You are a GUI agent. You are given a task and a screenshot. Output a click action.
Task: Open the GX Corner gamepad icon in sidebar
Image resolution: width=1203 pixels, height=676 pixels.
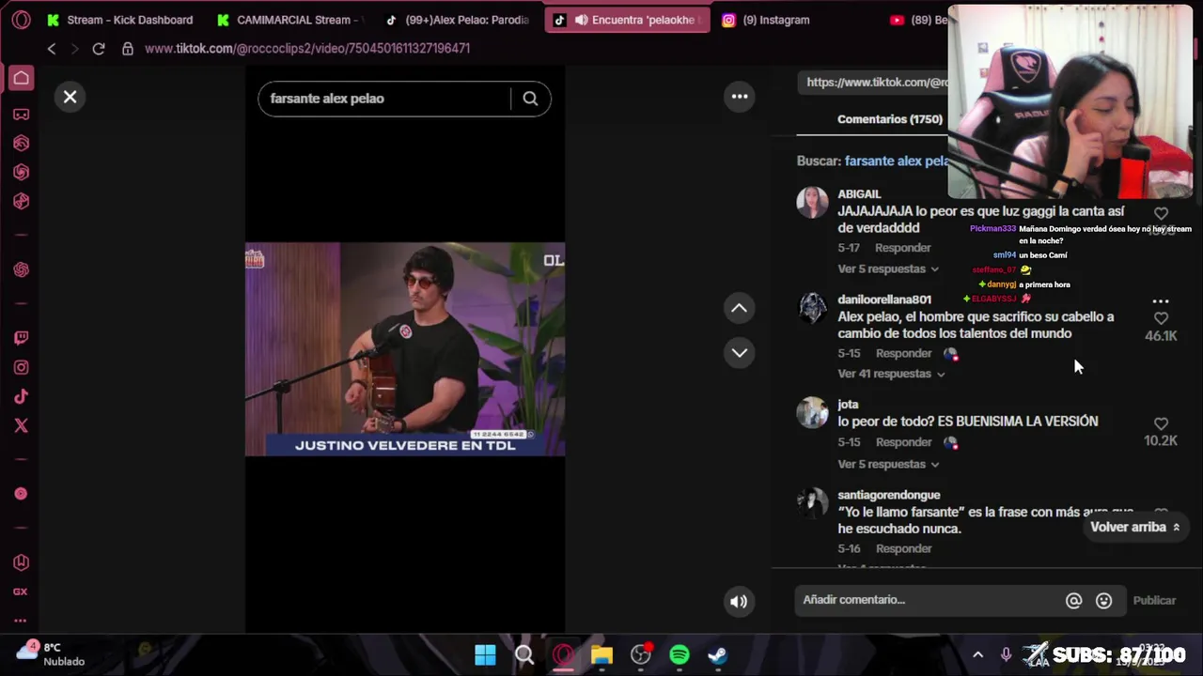pyautogui.click(x=21, y=115)
